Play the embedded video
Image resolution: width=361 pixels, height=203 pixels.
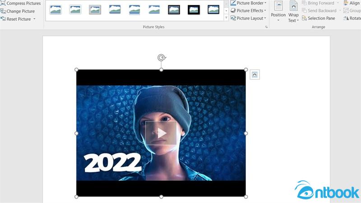tap(161, 133)
